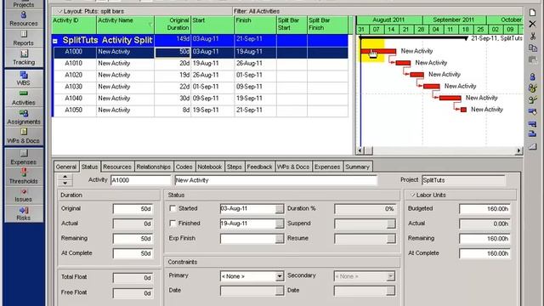
Task: Click the Gantt scrollbar left arrow
Action: pyautogui.click(x=360, y=150)
